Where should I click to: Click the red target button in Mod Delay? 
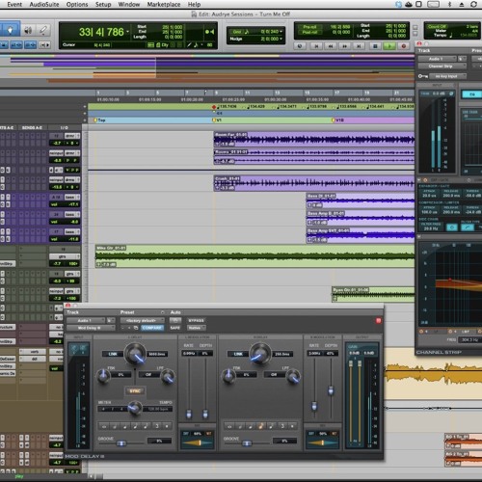(378, 320)
